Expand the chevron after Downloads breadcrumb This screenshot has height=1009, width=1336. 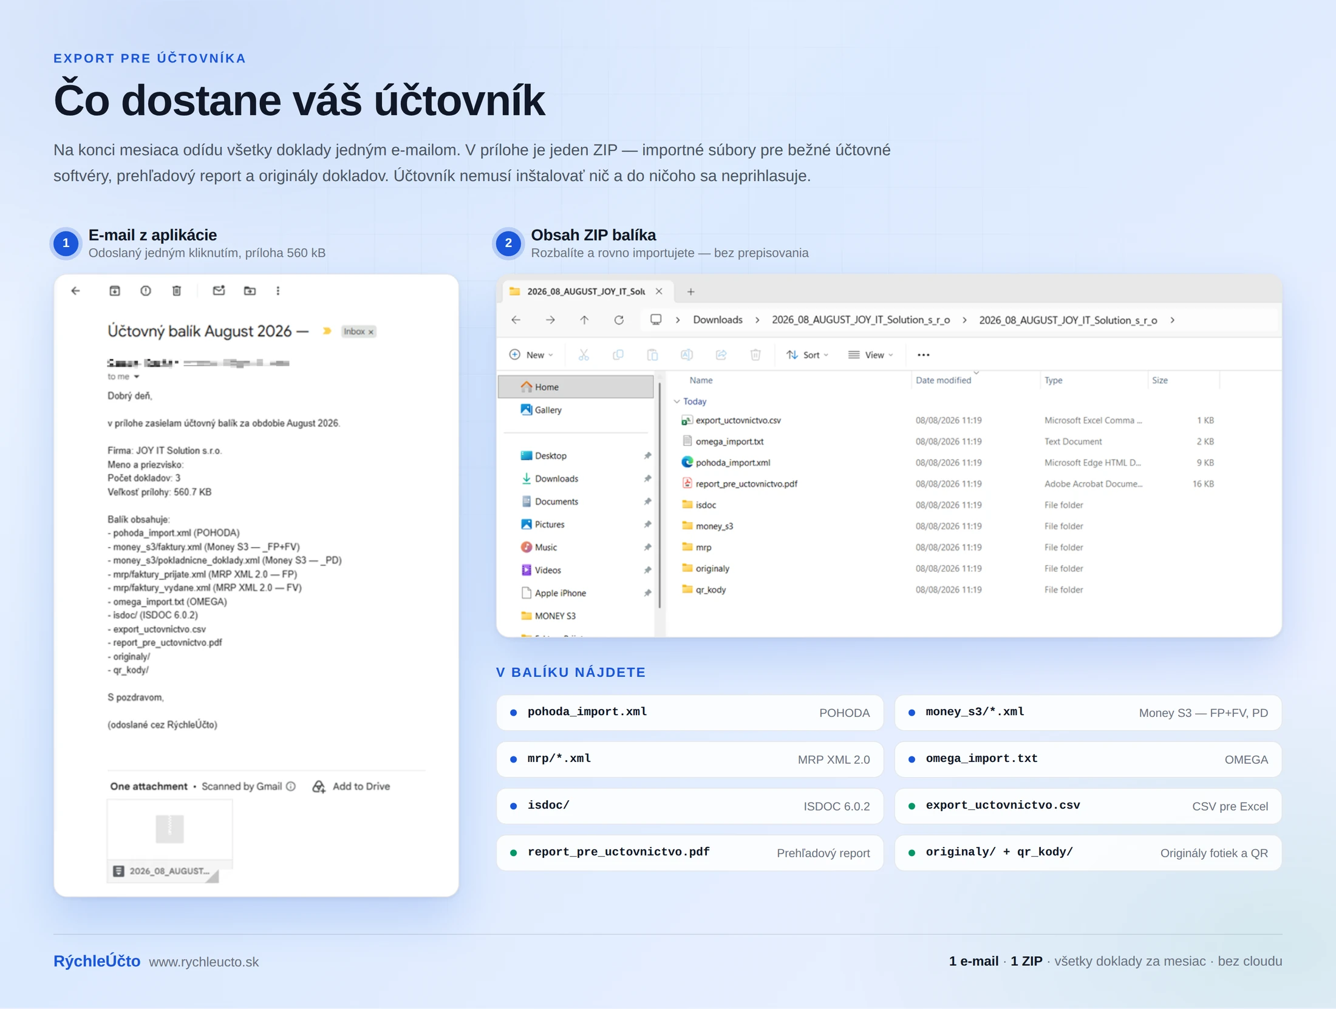(757, 320)
